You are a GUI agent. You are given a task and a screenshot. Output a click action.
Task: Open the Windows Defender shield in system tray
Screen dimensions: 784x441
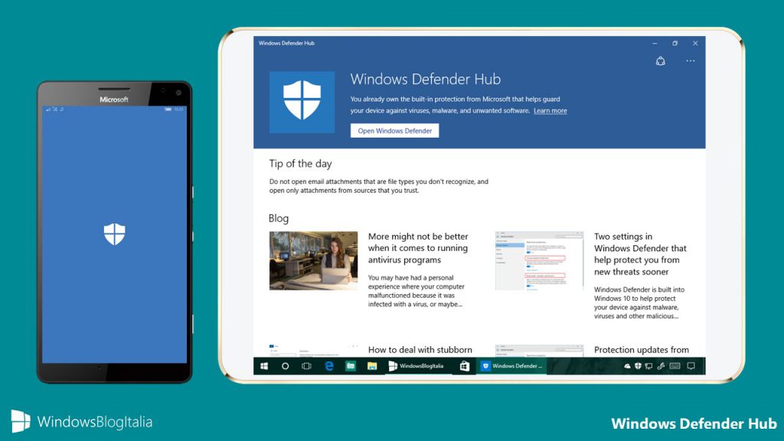(x=638, y=367)
